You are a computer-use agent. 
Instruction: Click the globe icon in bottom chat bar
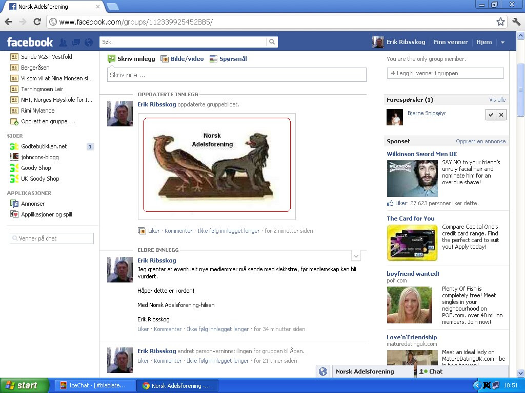pyautogui.click(x=323, y=372)
